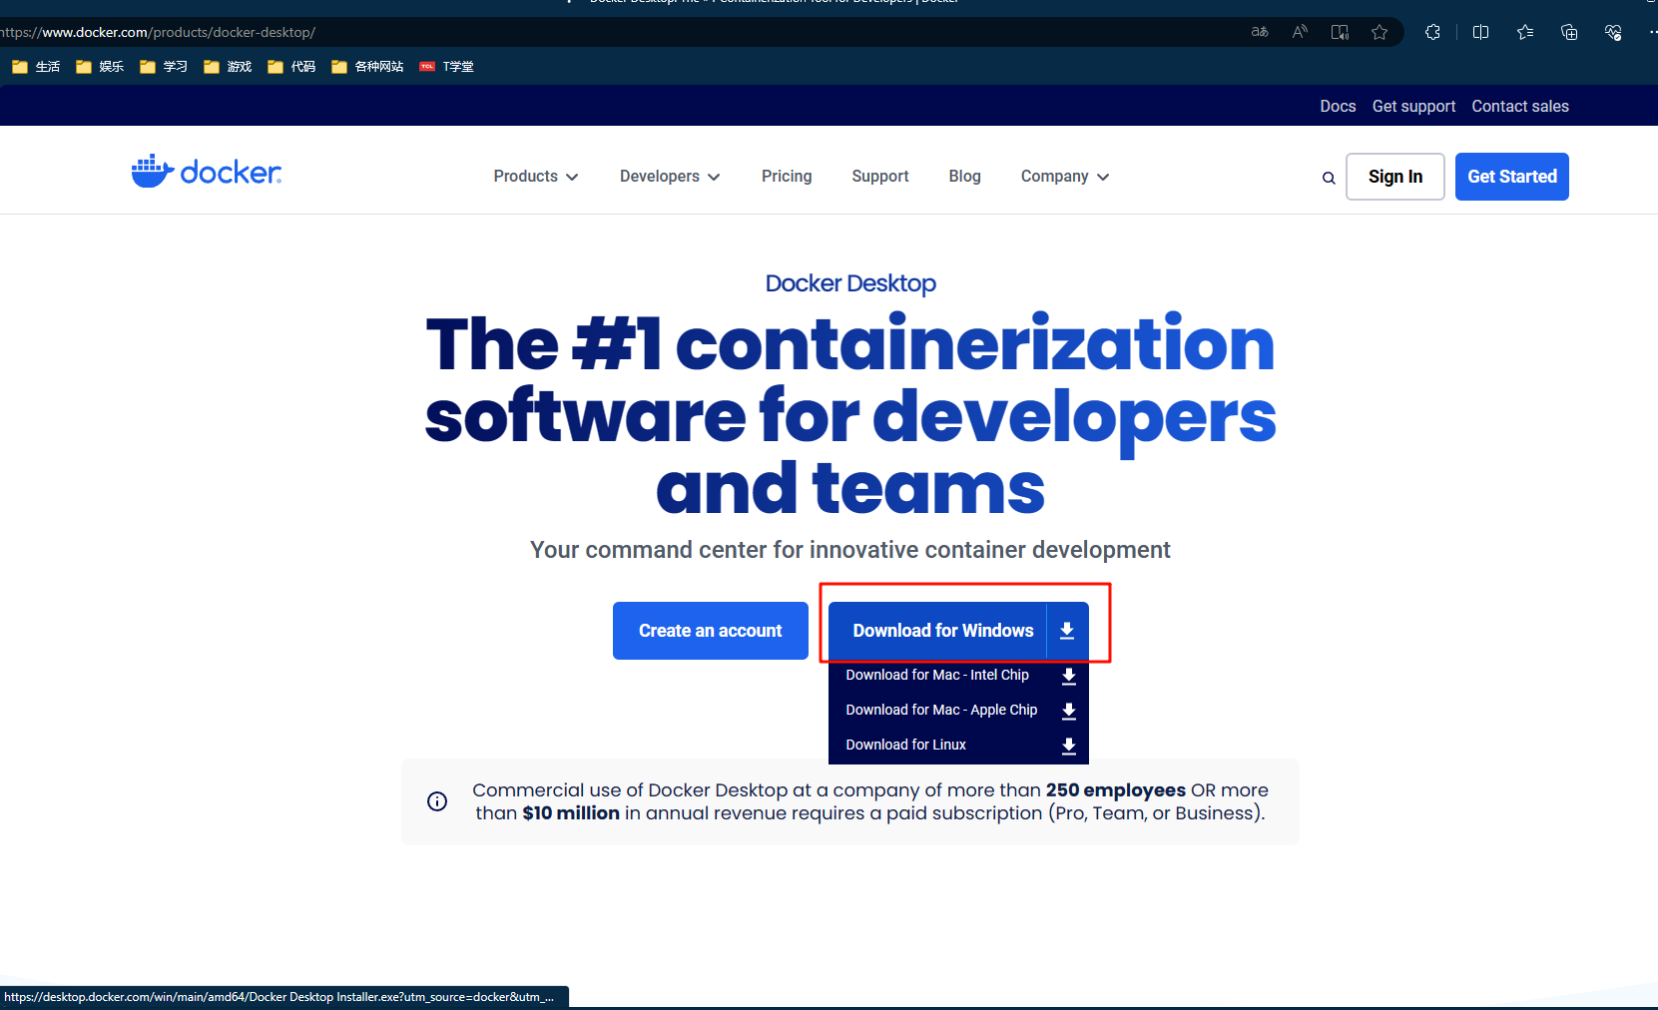Screen dimensions: 1658x1010
Task: Expand the Products menu
Action: point(536,177)
